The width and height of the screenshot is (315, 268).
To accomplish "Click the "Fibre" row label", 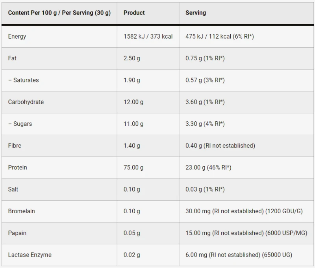I will click(15, 145).
